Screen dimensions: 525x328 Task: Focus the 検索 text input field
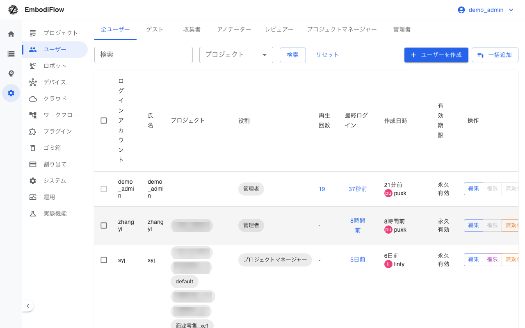pos(144,55)
